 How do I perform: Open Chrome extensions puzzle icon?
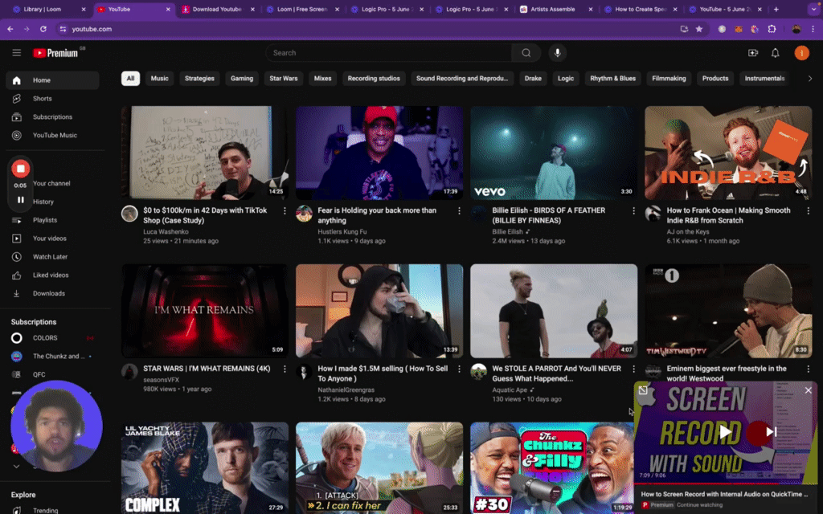(x=772, y=30)
